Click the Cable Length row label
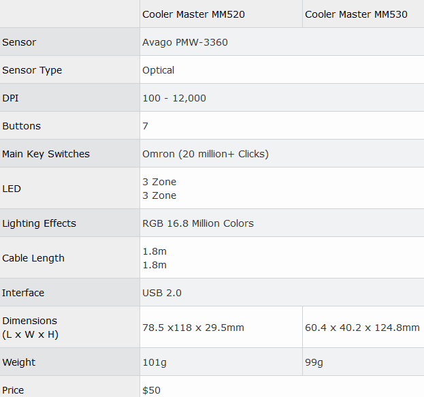The height and width of the screenshot is (397, 424). coord(33,258)
